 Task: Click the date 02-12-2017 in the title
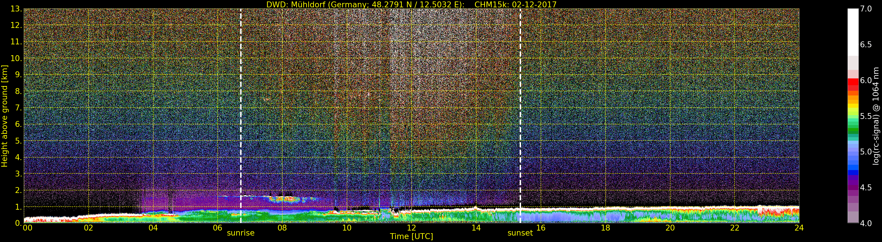pos(534,4)
